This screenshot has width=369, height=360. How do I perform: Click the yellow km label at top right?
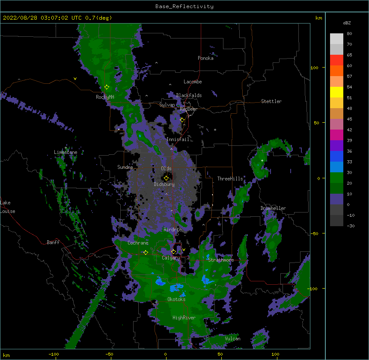319,18
